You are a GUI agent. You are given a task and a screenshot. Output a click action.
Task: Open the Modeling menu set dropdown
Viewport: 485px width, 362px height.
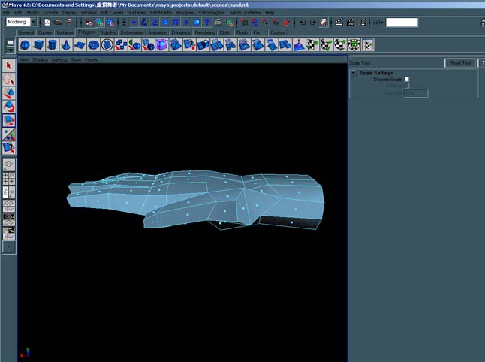pos(33,22)
